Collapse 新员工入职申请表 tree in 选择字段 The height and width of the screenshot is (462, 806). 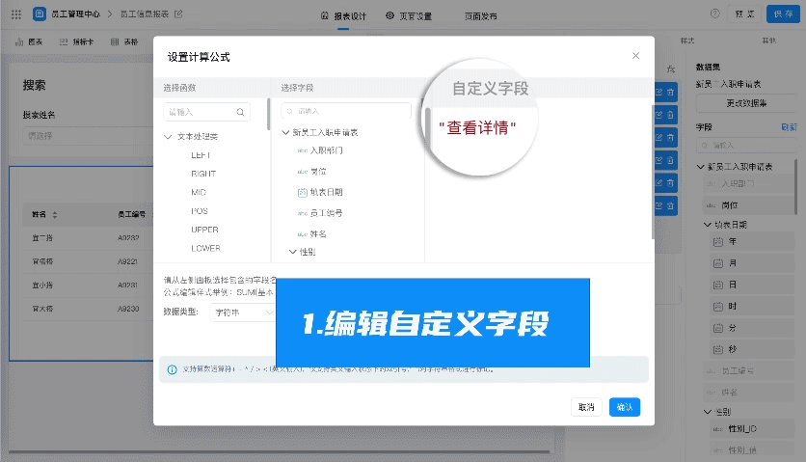click(x=285, y=132)
